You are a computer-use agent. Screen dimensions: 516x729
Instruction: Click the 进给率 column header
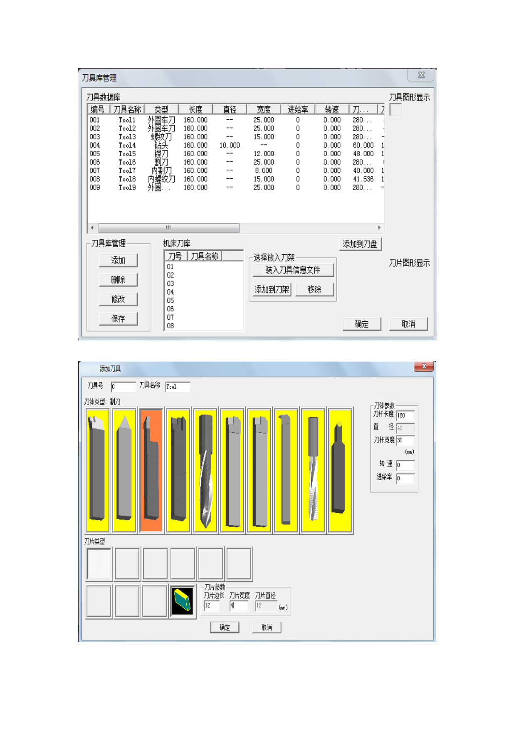[x=298, y=109]
